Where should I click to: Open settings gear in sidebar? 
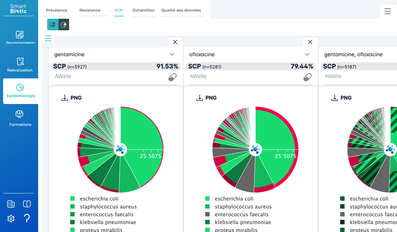(11, 219)
